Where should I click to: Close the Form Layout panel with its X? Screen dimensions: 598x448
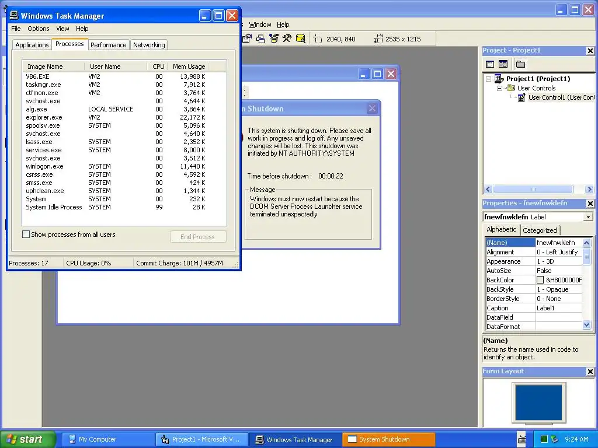coord(590,372)
